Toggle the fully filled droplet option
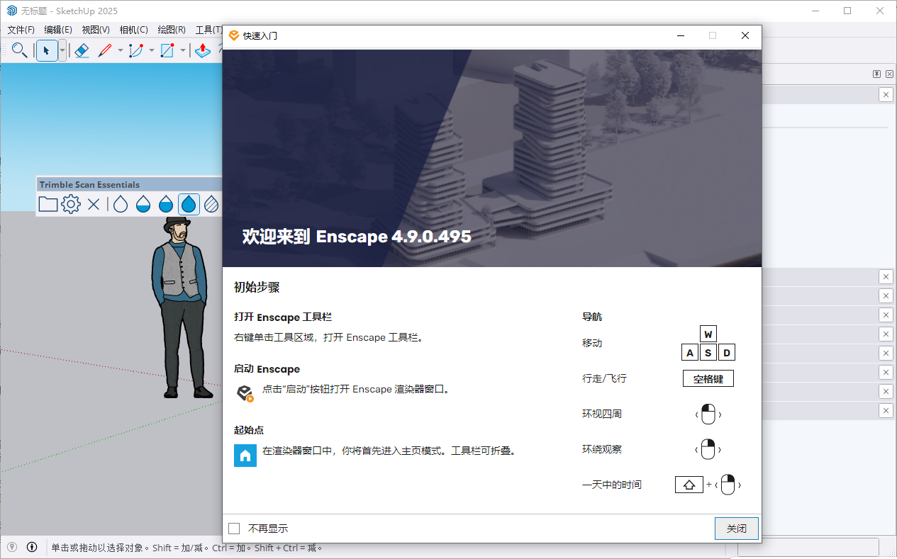This screenshot has height=559, width=897. click(189, 204)
